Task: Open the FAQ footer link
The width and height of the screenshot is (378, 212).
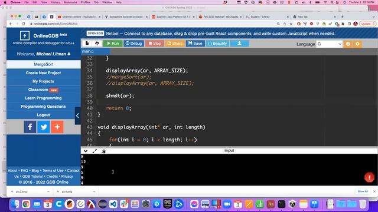Action: [24, 170]
